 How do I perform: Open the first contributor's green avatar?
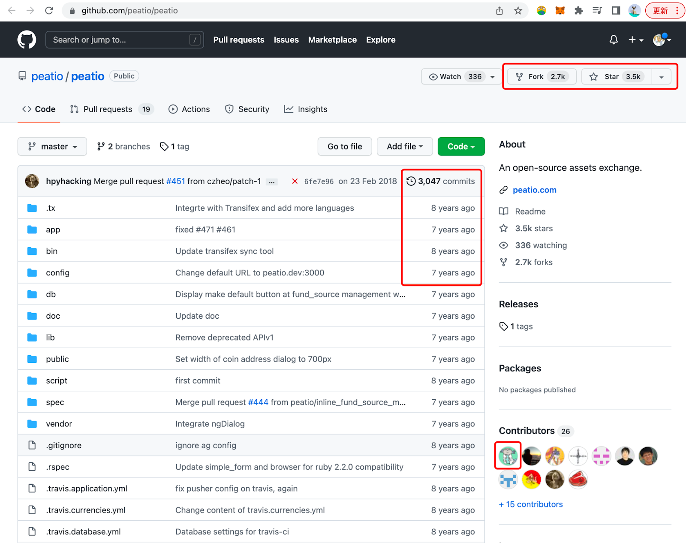(x=508, y=456)
